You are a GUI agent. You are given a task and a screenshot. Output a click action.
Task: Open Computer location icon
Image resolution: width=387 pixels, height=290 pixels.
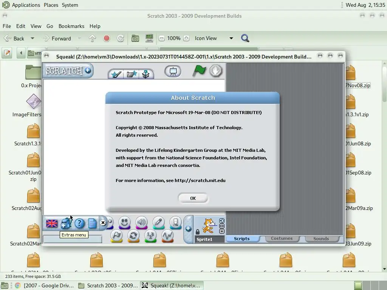[149, 38]
